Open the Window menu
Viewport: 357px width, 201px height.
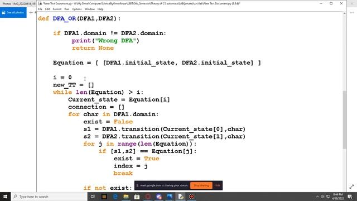click(x=89, y=9)
